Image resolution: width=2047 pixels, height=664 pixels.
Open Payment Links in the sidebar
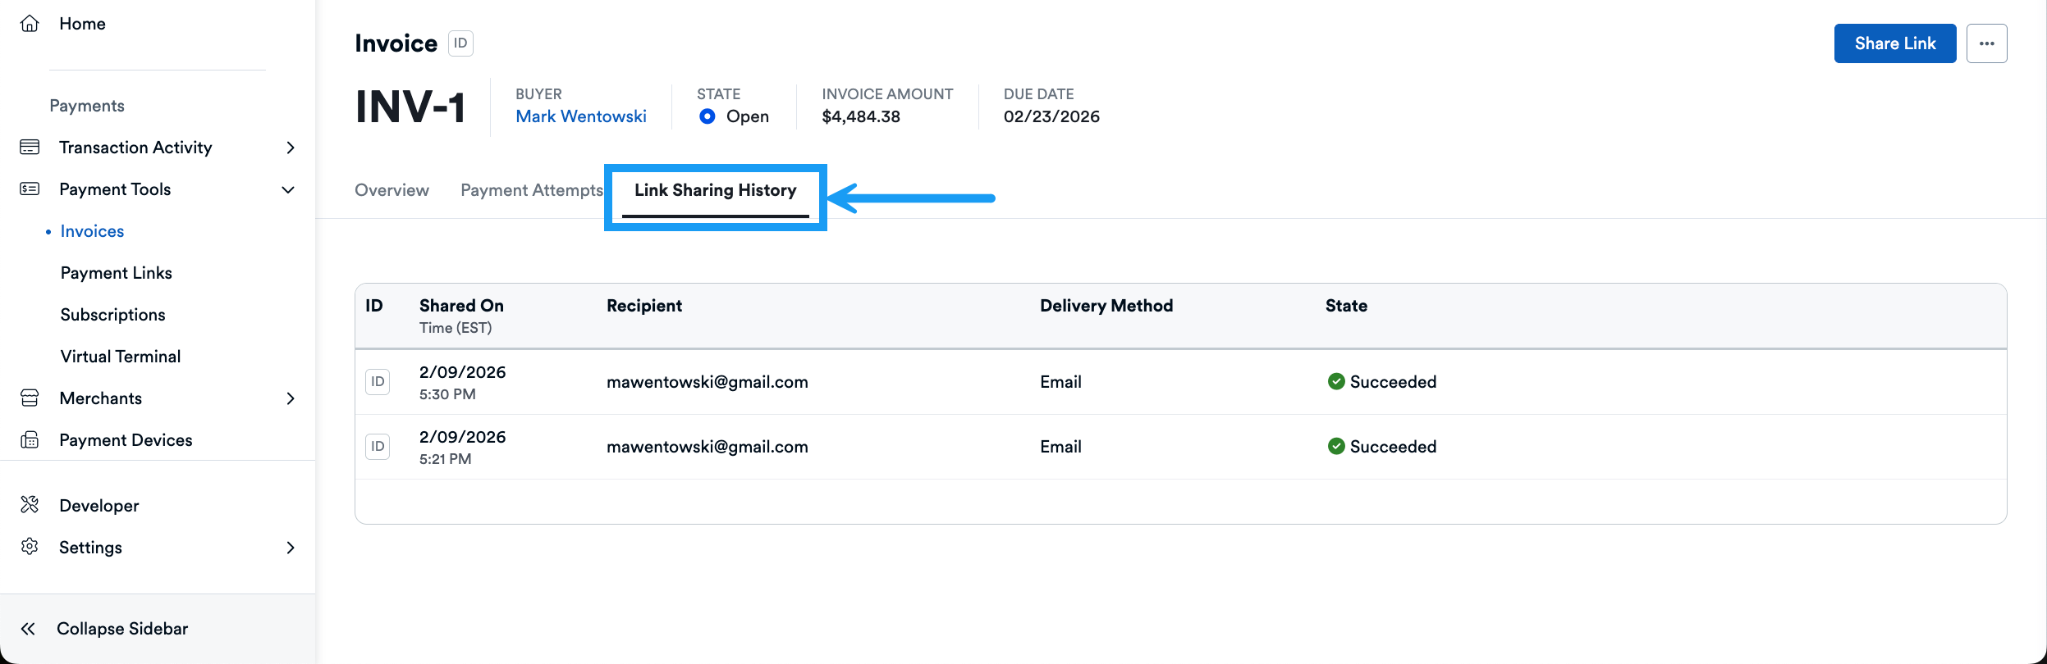tap(117, 273)
